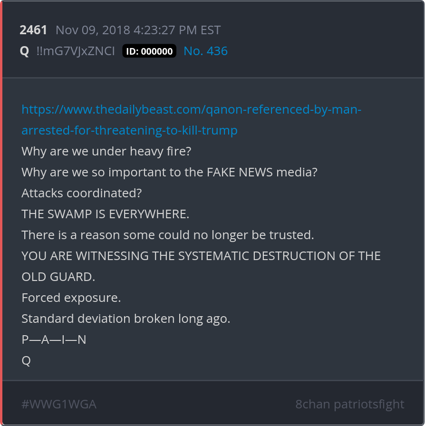Click the 'FAKE NEWS media' question line
425x426 pixels.
(169, 172)
